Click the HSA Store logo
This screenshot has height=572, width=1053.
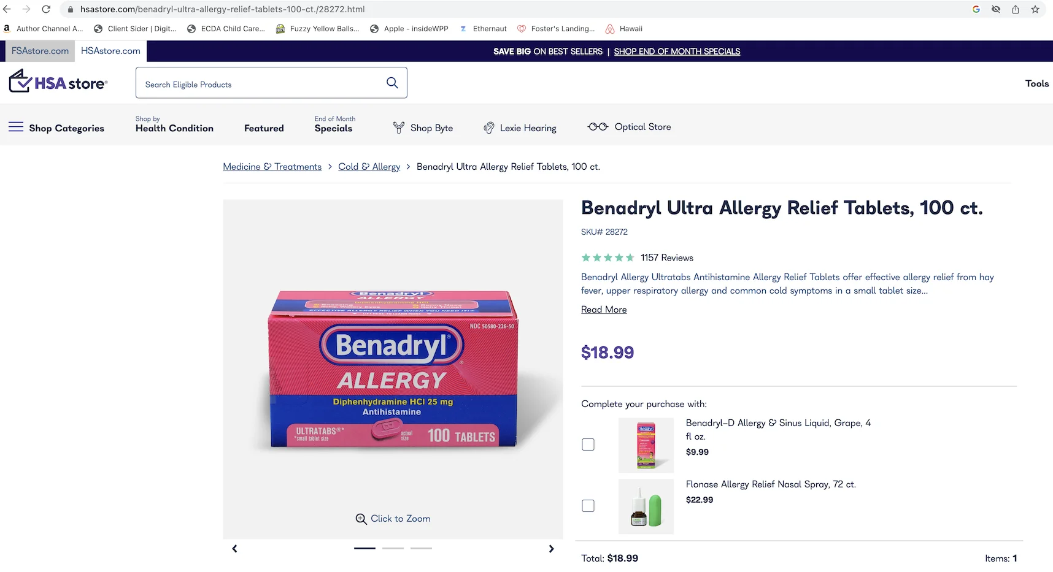tap(58, 82)
